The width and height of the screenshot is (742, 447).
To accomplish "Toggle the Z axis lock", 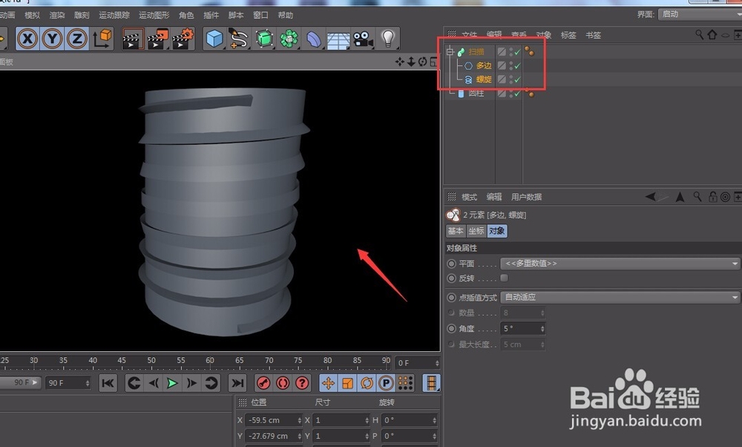I will click(x=77, y=39).
